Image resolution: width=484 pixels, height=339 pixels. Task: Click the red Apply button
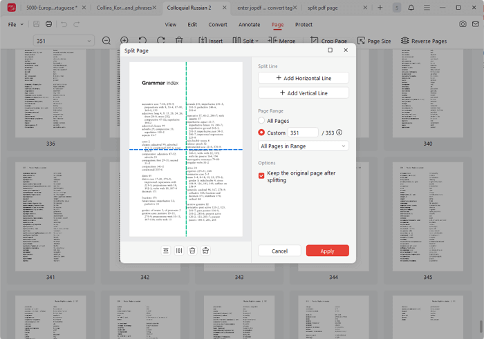327,251
